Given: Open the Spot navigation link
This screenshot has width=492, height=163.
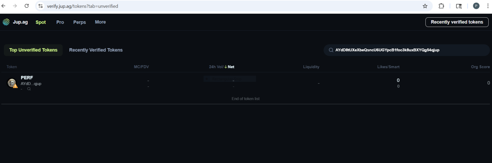Looking at the screenshot, I should click(x=41, y=22).
